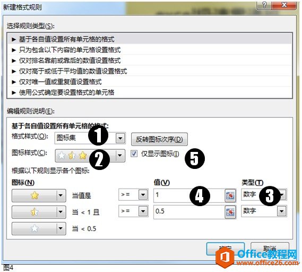Select rule type 基于各自值设置所有单元格的格式
302x272 pixels.
tap(150, 39)
